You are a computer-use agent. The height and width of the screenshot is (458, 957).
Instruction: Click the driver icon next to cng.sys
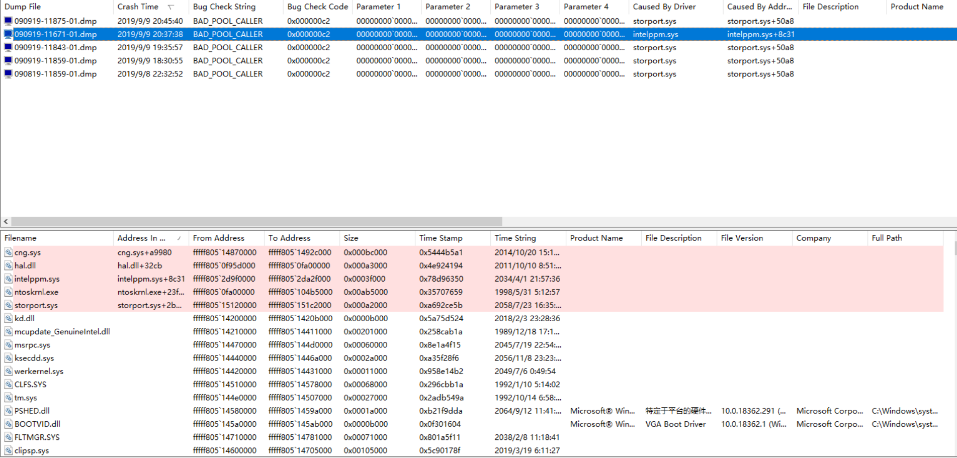click(9, 252)
